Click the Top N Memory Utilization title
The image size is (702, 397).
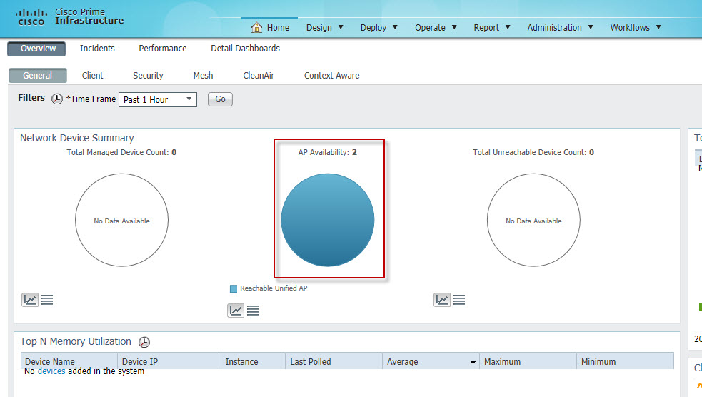[76, 341]
